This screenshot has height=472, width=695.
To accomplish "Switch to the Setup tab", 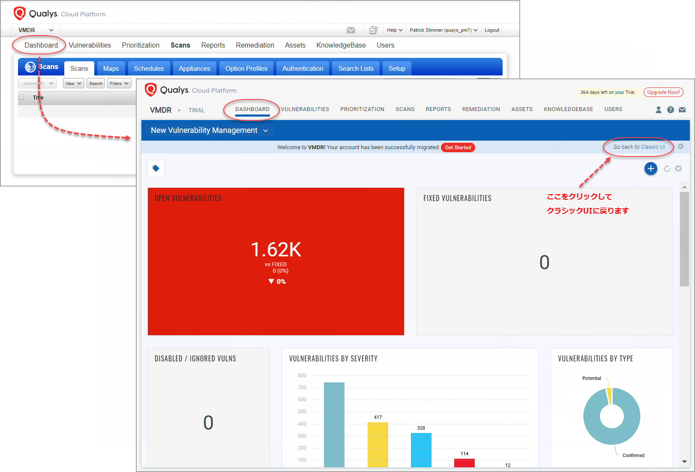I will [x=397, y=69].
